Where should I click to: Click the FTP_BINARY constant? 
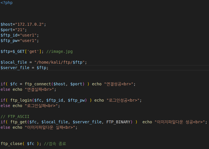click(x=118, y=122)
